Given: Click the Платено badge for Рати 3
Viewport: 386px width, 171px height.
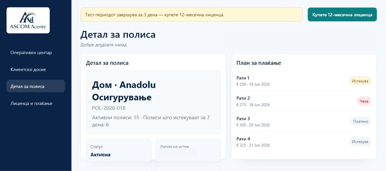Looking at the screenshot, I should [360, 121].
